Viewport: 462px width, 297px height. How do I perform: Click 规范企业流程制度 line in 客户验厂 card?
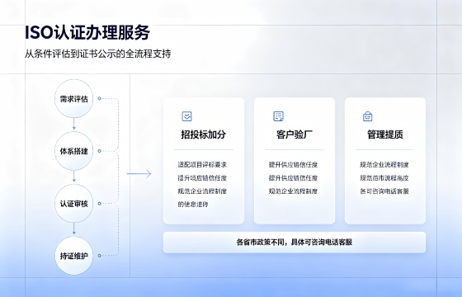pyautogui.click(x=293, y=191)
